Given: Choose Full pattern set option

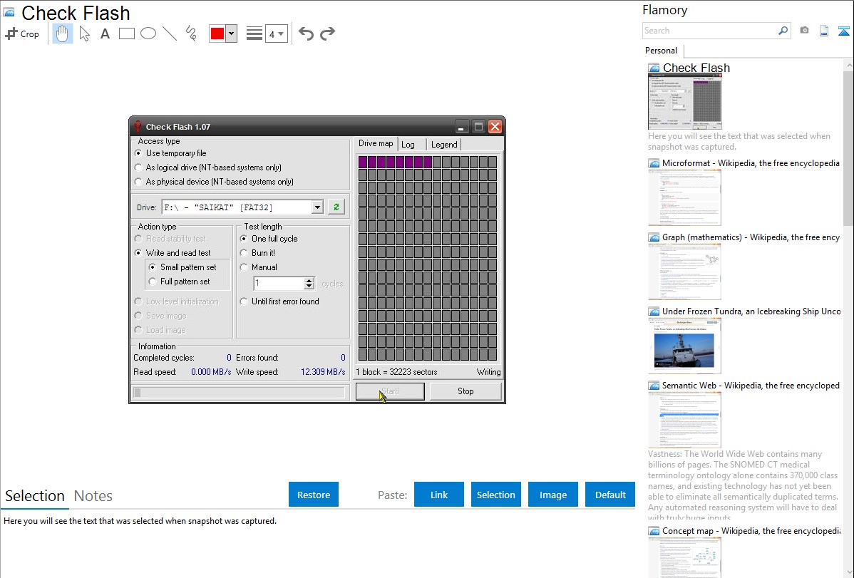Looking at the screenshot, I should pos(153,281).
